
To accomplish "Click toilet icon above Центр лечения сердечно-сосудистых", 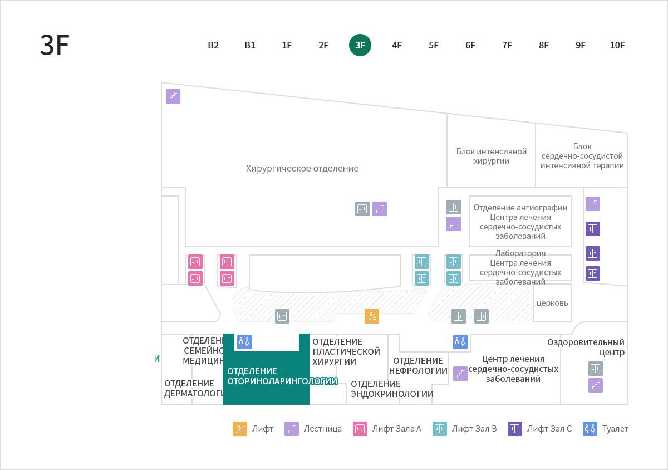I will click(460, 342).
